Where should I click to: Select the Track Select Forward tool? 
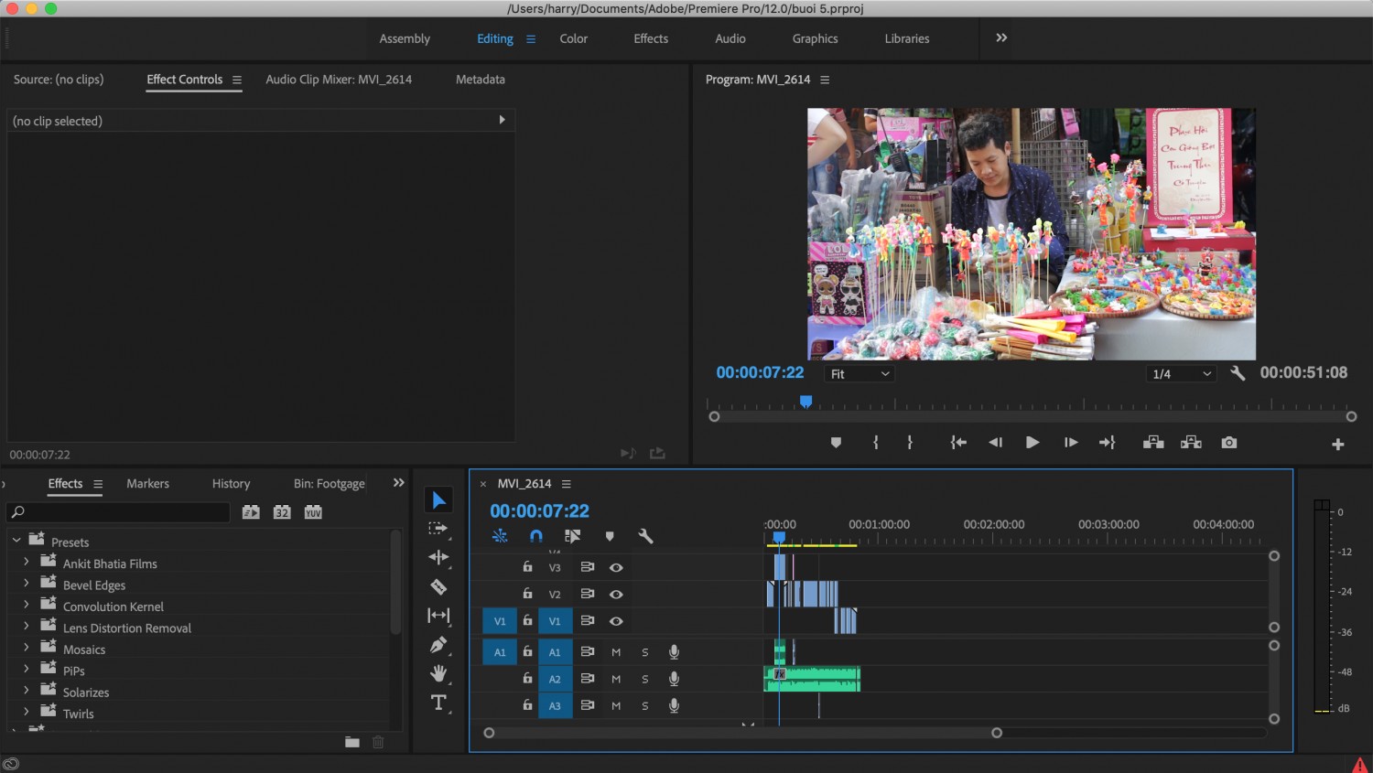(x=438, y=529)
